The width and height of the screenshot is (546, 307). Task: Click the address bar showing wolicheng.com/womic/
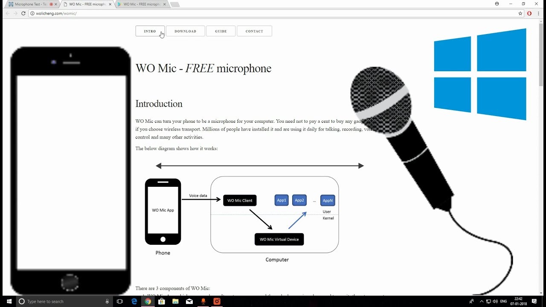tap(273, 13)
